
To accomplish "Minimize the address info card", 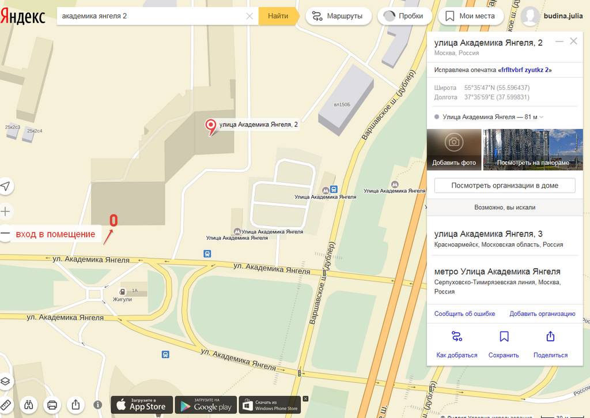I will point(559,41).
